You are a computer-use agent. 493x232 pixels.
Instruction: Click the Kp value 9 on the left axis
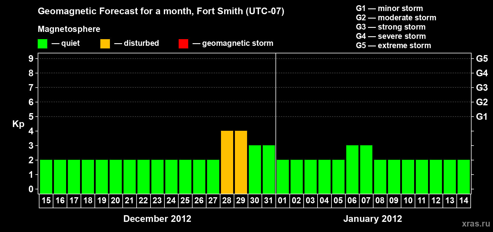[x=31, y=59]
